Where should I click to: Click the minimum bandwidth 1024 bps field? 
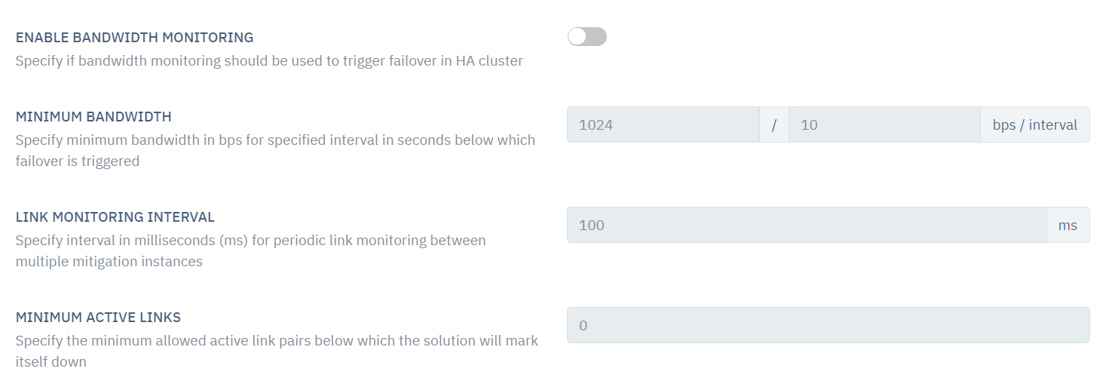pos(663,124)
